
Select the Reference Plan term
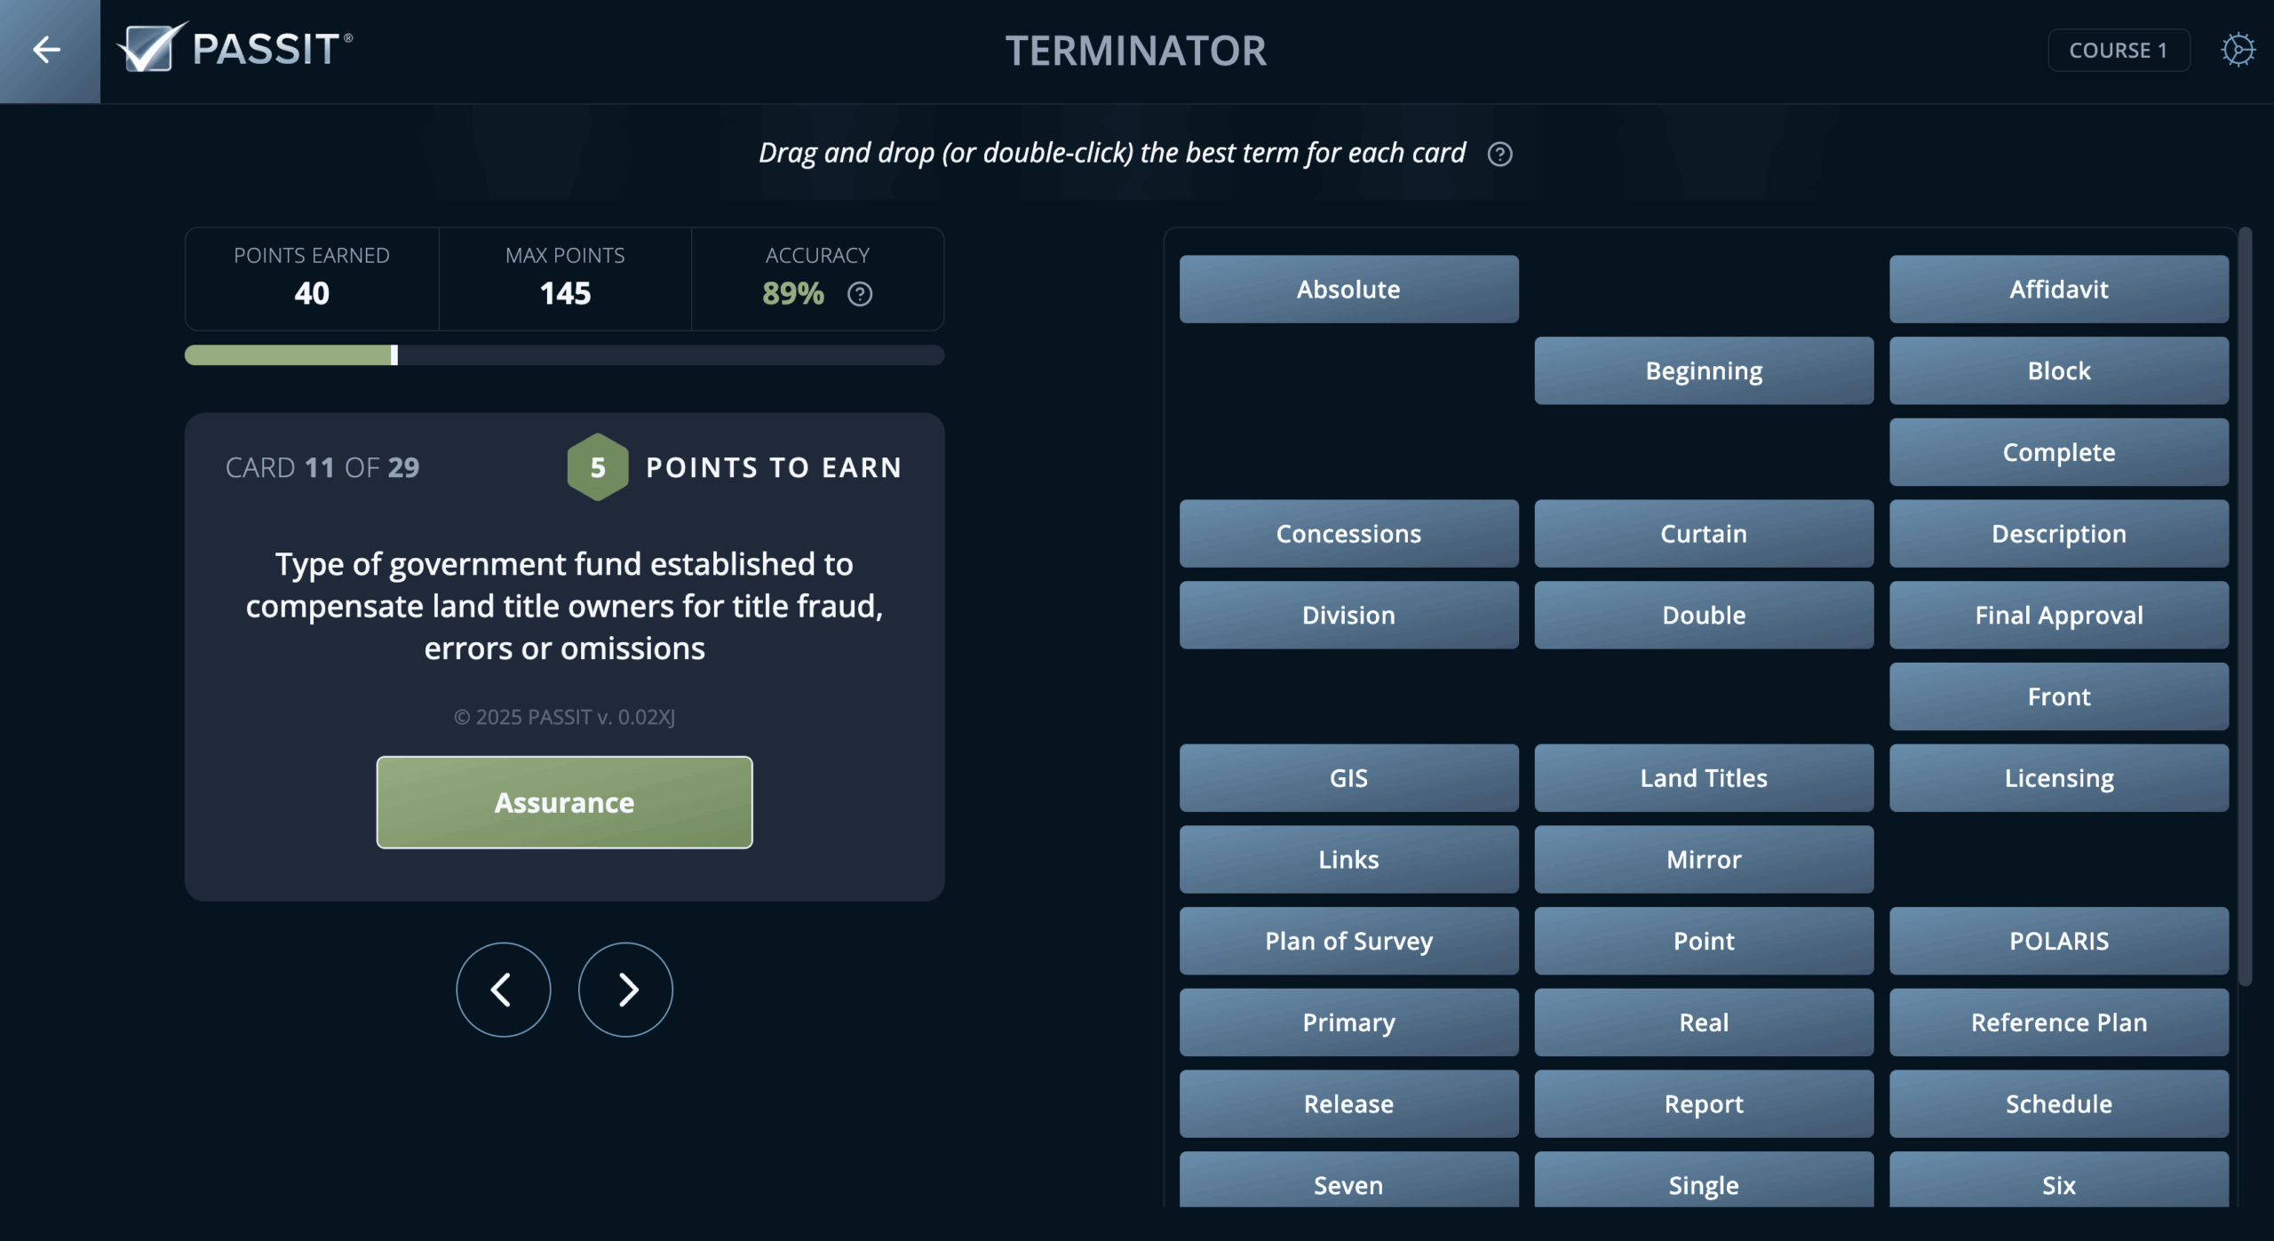tap(2058, 1022)
